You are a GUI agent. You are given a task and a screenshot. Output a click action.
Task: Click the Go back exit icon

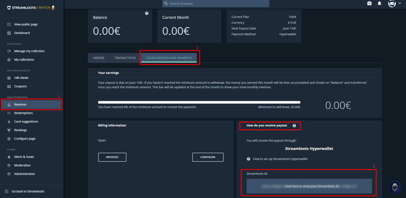6,191
